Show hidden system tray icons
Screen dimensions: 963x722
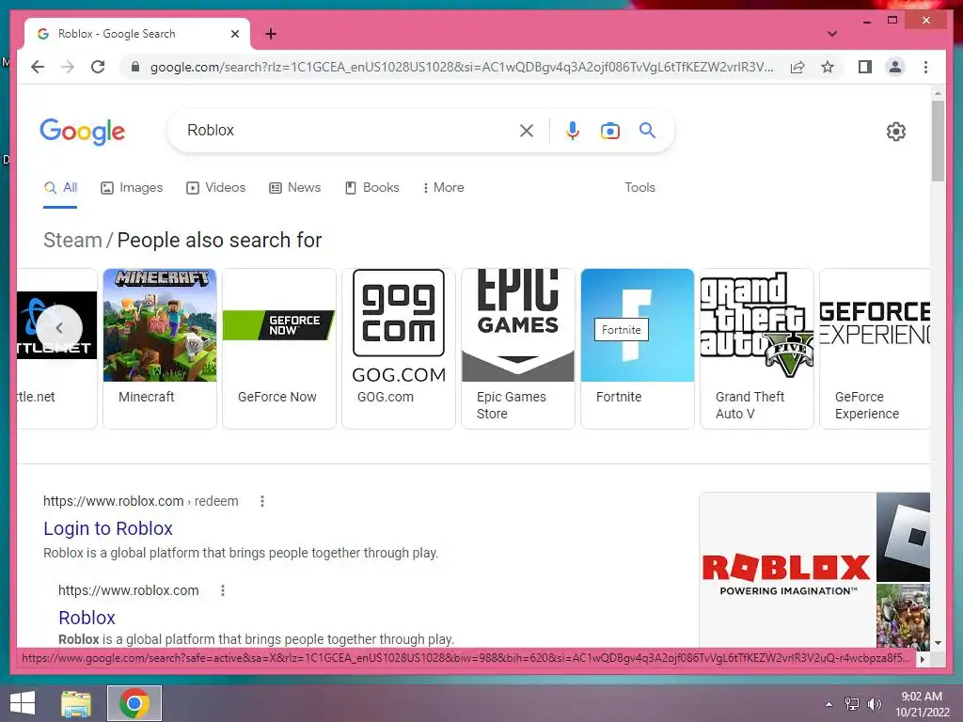pos(829,704)
